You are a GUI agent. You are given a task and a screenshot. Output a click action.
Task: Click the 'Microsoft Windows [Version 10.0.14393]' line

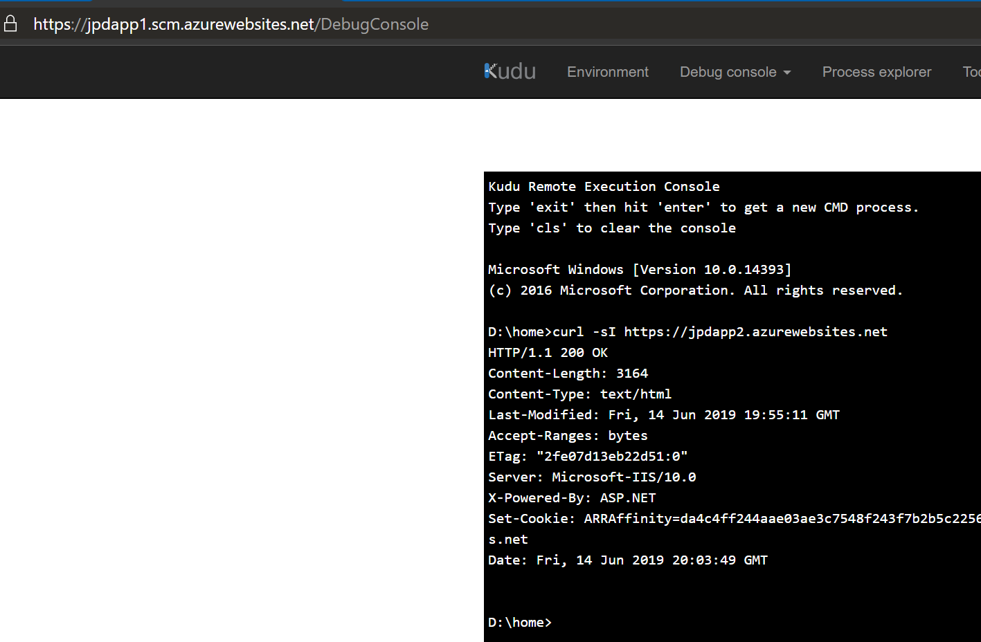click(x=640, y=269)
